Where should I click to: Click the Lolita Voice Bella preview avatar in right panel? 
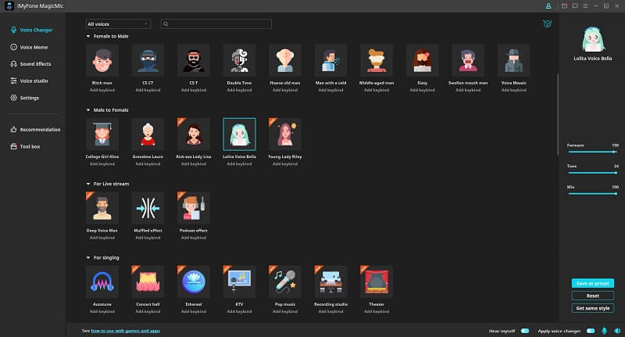(x=593, y=39)
